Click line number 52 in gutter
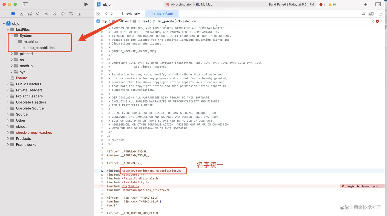Screen dimensions: 387x216 tap(102, 171)
